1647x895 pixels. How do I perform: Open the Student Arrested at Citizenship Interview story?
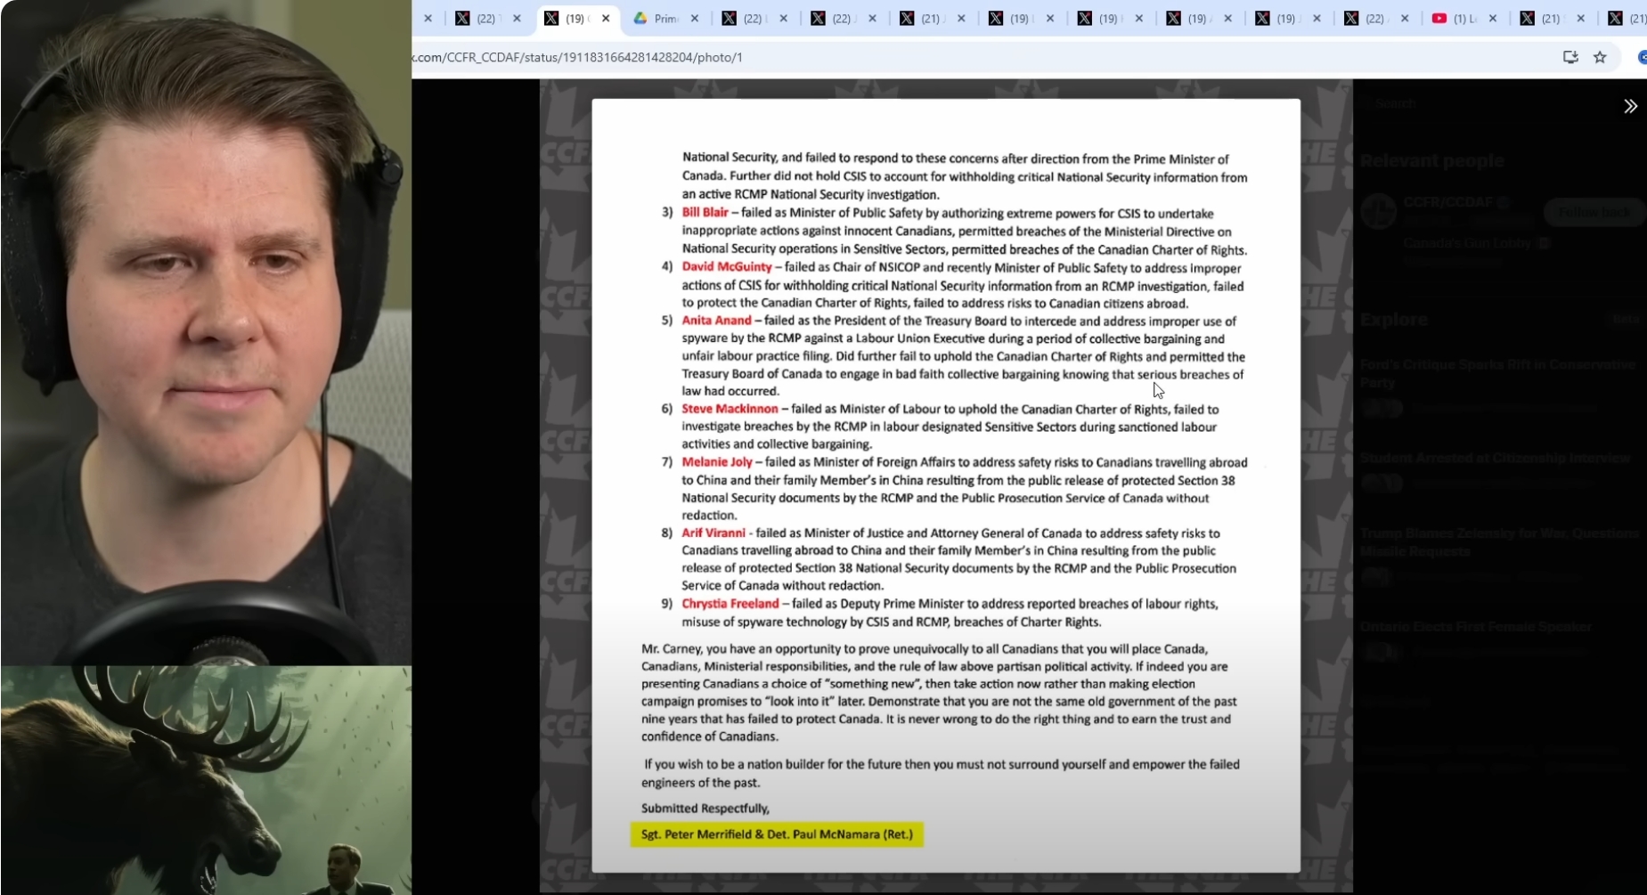[x=1494, y=458]
